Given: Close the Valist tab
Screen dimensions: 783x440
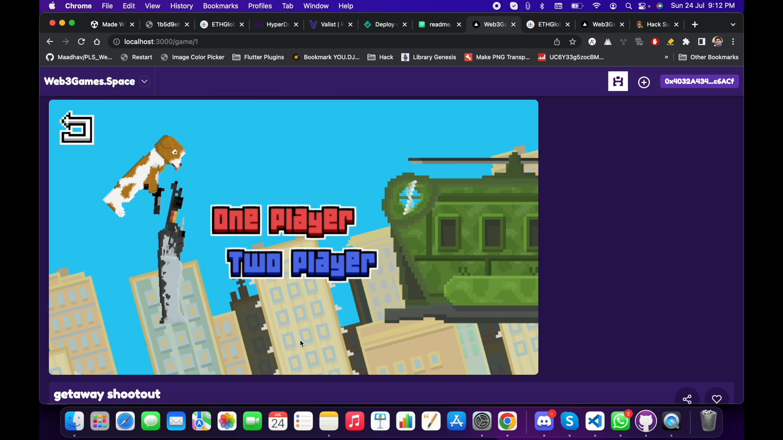Looking at the screenshot, I should 350,24.
